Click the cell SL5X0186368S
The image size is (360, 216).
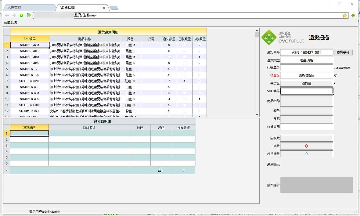30,99
